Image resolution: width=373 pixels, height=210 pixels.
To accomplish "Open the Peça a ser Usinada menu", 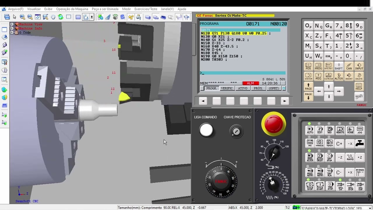I will (x=105, y=9).
